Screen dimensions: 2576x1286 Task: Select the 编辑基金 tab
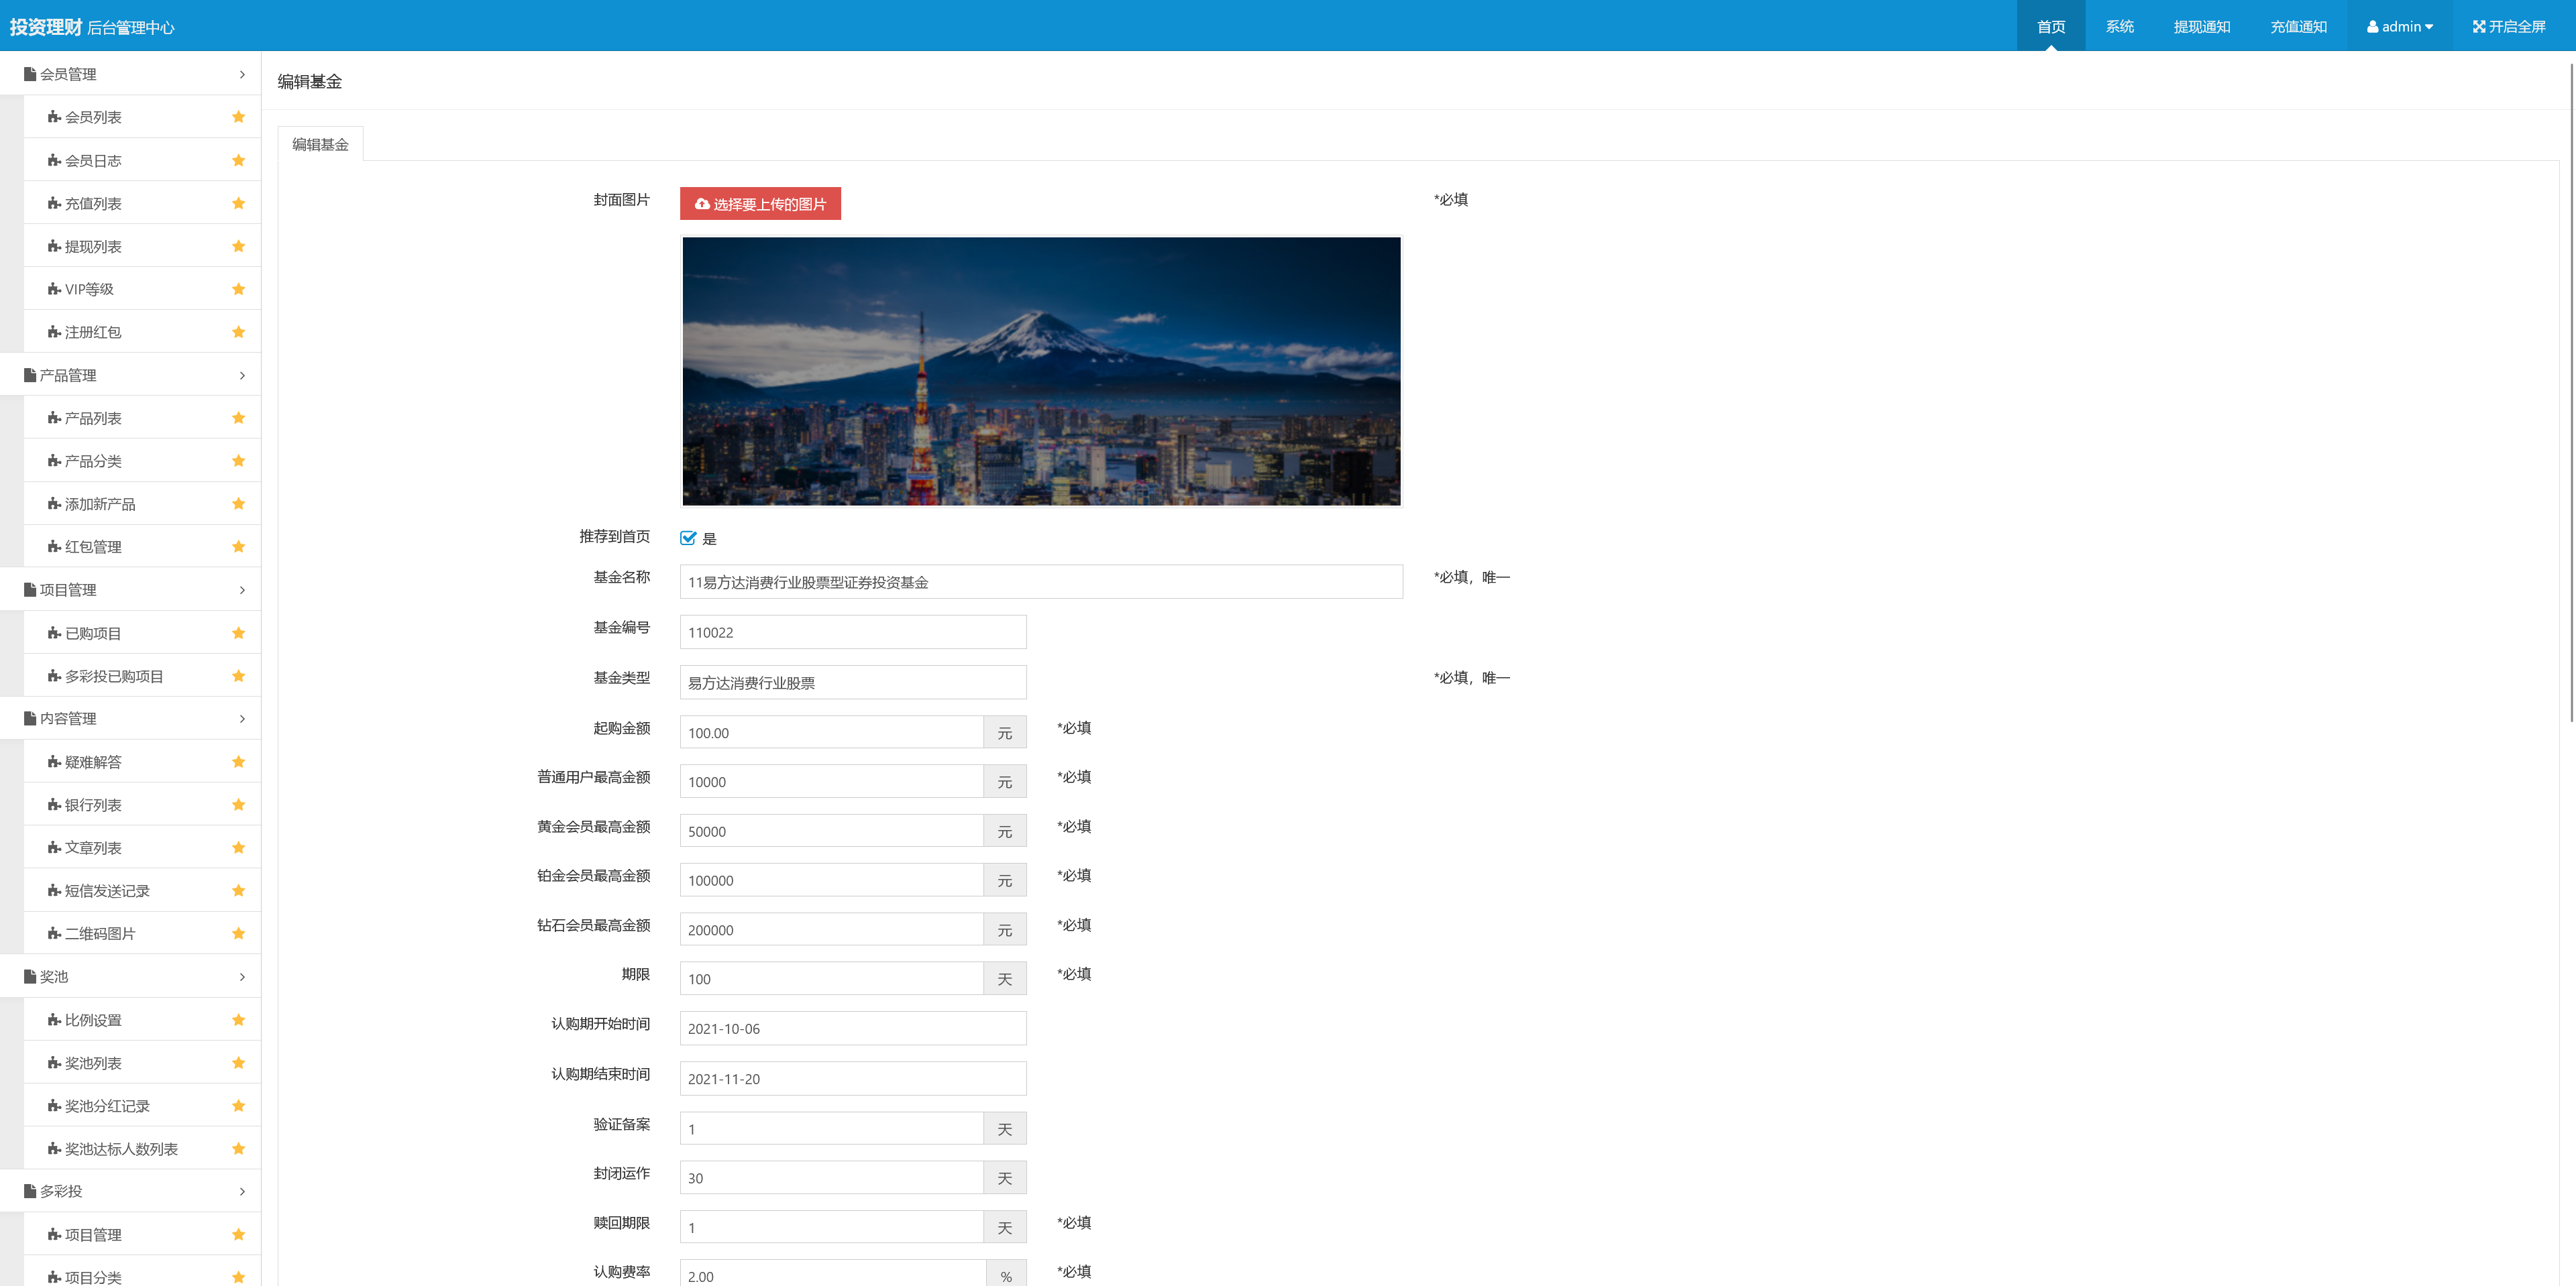coord(320,145)
